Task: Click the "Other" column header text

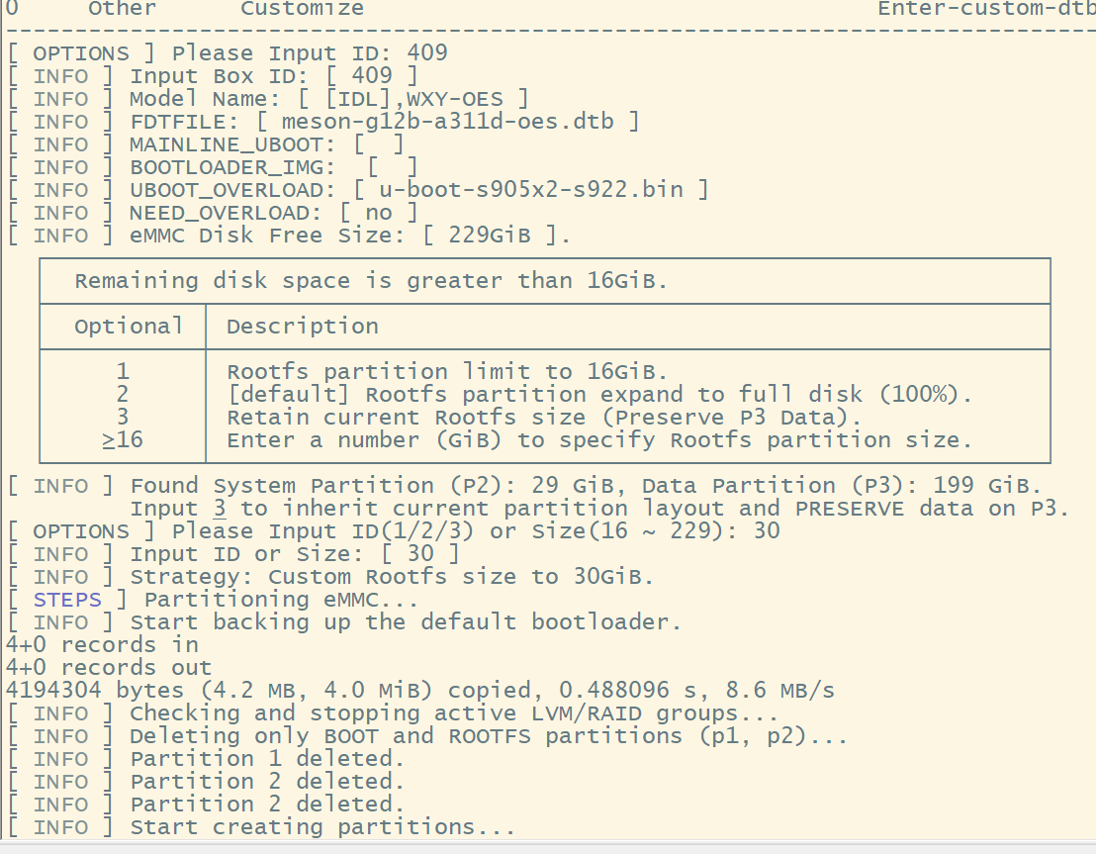Action: pos(122,9)
